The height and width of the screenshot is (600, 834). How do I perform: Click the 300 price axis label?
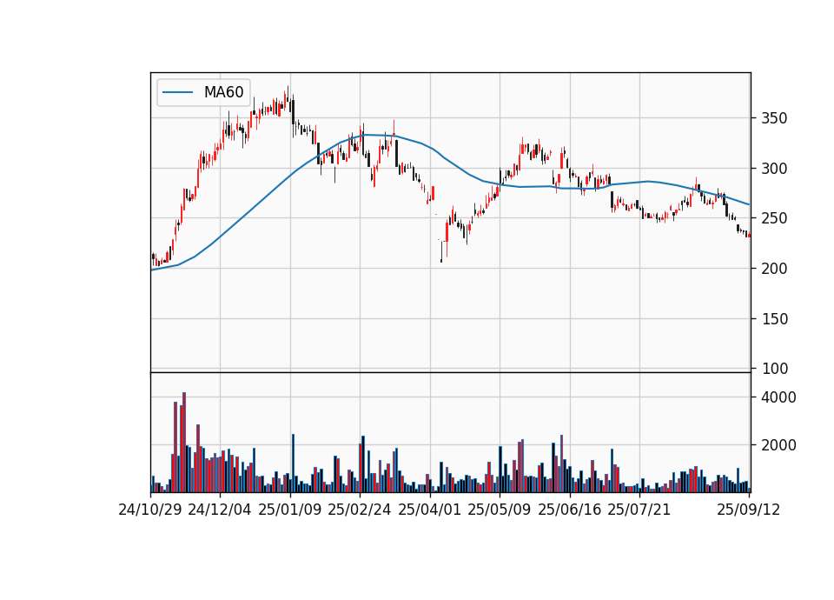click(x=774, y=169)
